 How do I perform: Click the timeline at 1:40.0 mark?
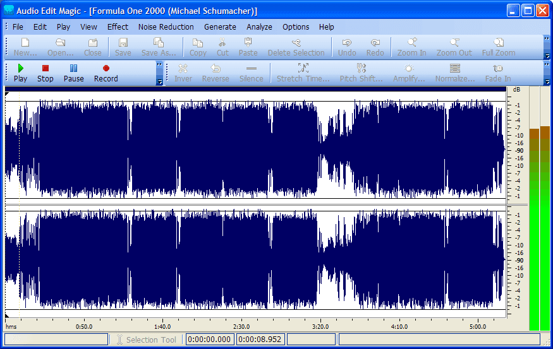click(x=162, y=326)
